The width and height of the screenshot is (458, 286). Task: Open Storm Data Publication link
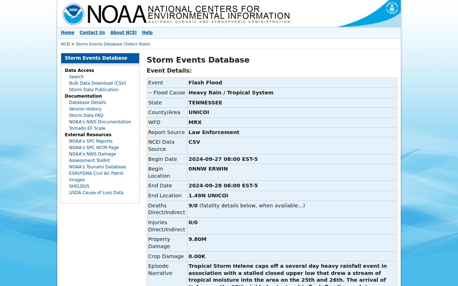coord(94,90)
